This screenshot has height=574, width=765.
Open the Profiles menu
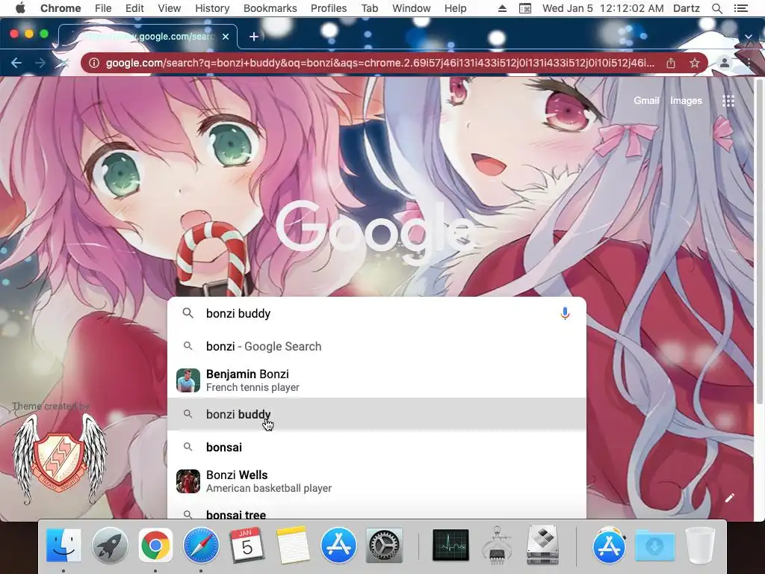click(x=329, y=8)
